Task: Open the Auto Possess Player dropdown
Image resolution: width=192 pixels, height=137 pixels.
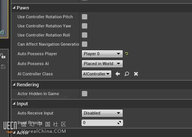Action: (x=102, y=54)
